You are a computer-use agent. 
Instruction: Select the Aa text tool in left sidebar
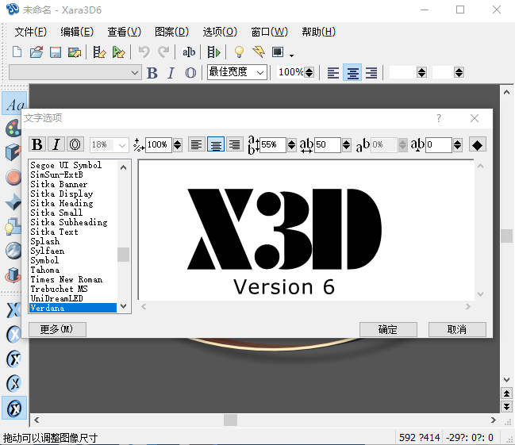click(14, 105)
